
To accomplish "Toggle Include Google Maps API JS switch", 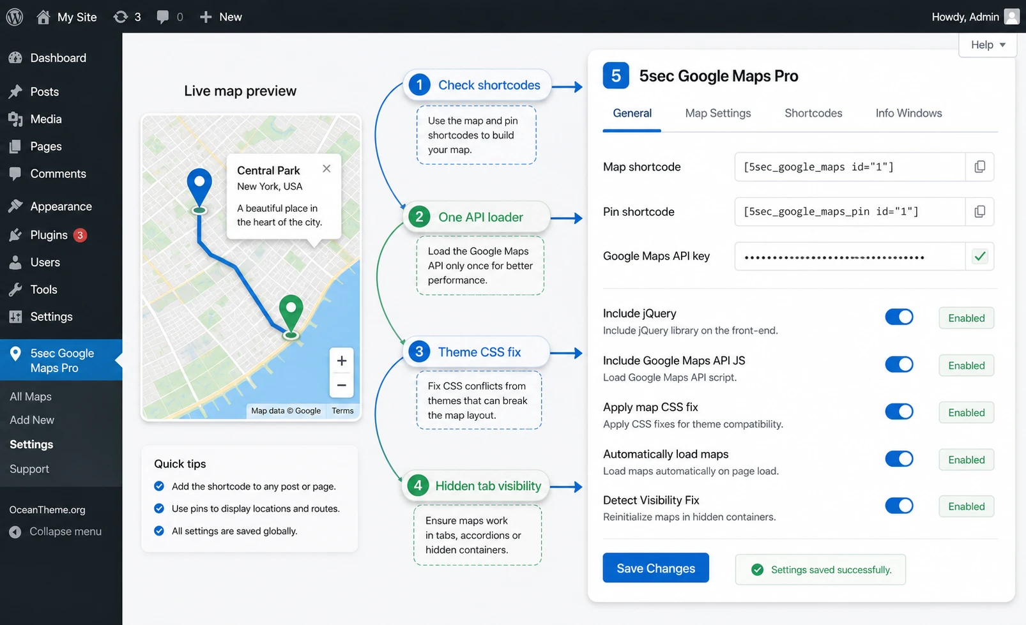I will (899, 365).
